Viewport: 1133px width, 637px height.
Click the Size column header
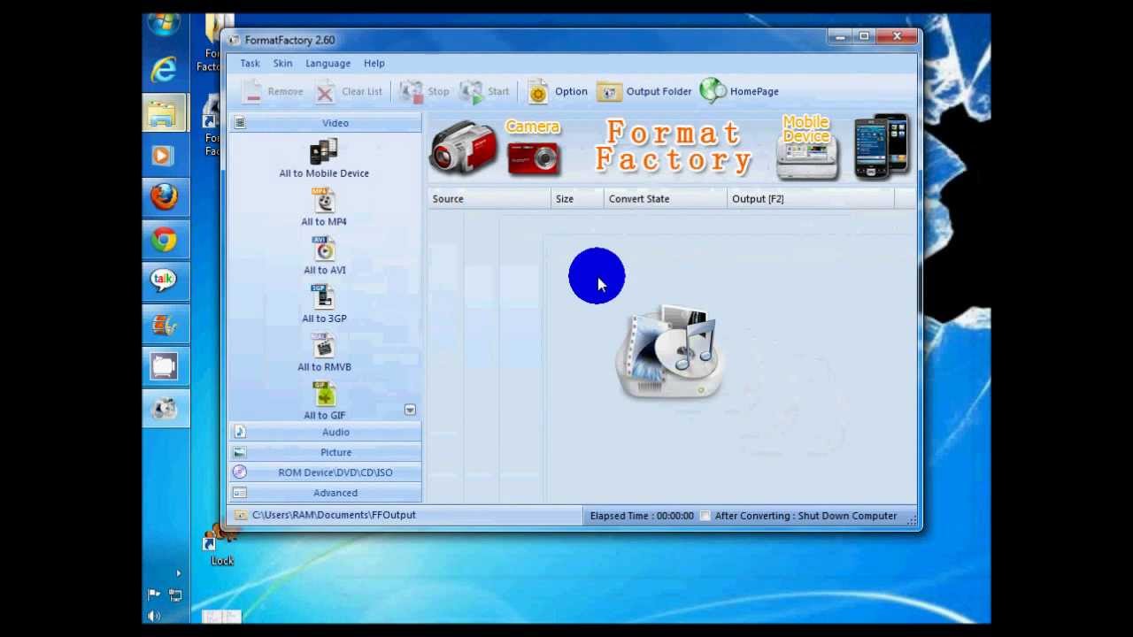pos(577,199)
